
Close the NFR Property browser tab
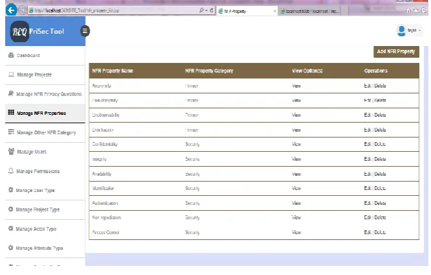tap(275, 11)
